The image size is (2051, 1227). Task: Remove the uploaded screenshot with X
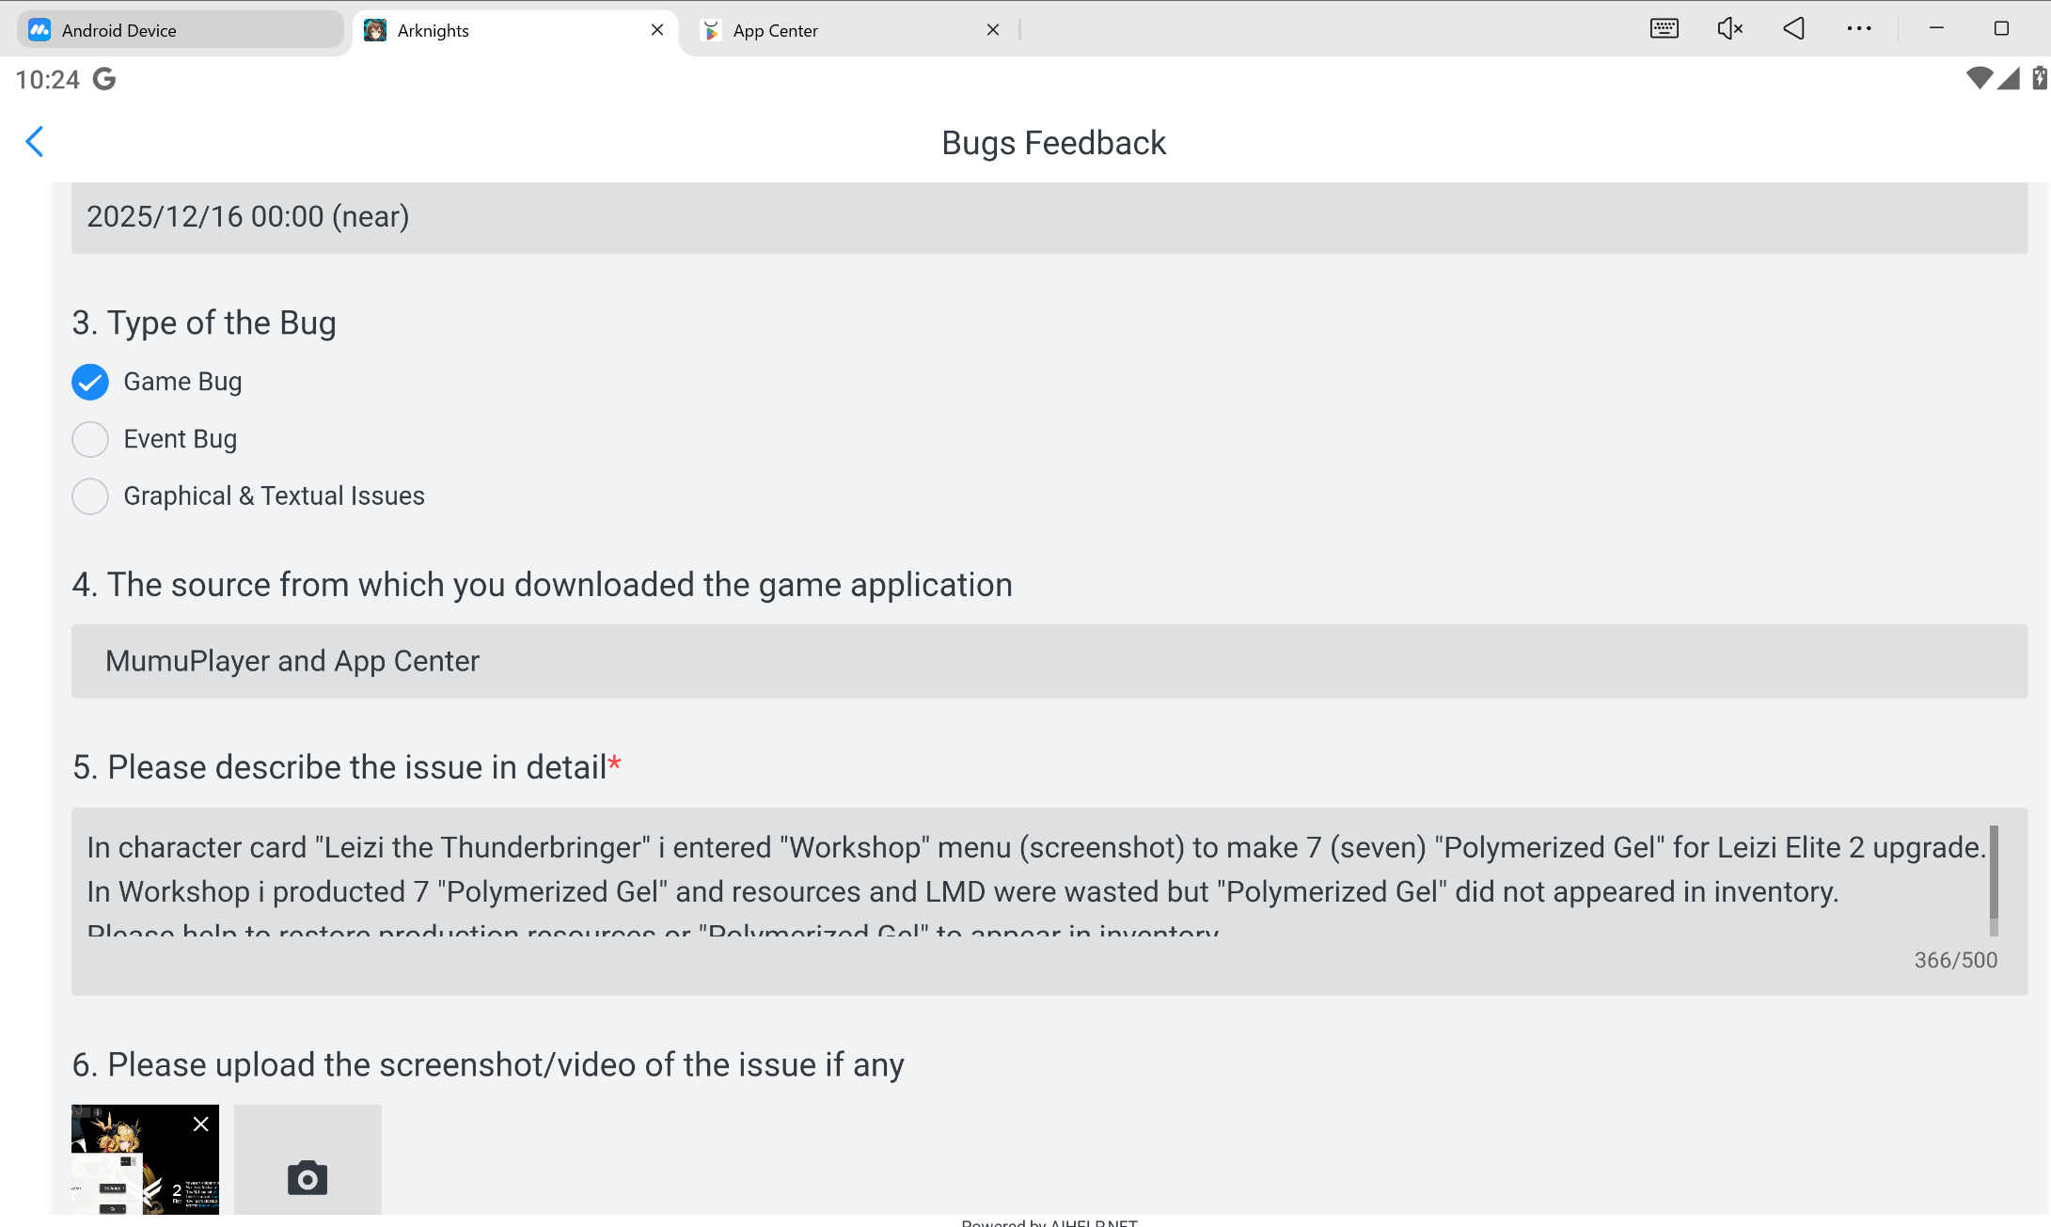tap(200, 1125)
